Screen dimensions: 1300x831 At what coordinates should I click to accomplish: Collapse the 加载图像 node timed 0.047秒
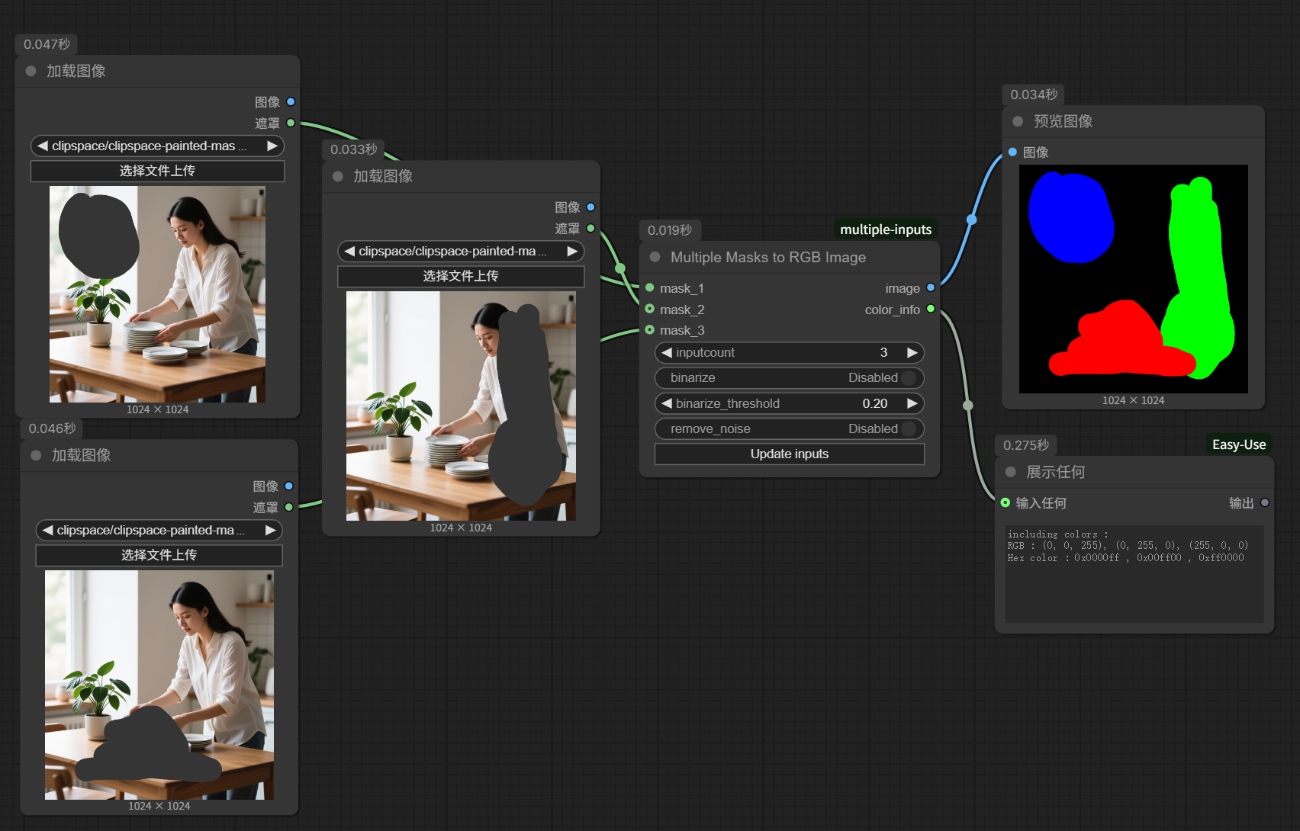[31, 71]
